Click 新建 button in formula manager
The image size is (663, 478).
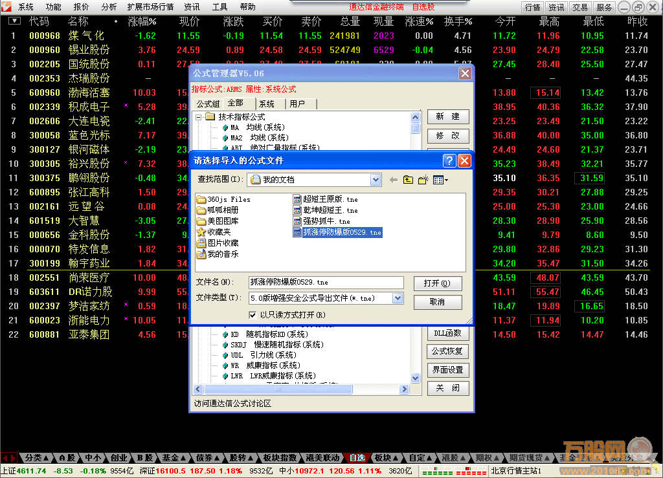[448, 116]
